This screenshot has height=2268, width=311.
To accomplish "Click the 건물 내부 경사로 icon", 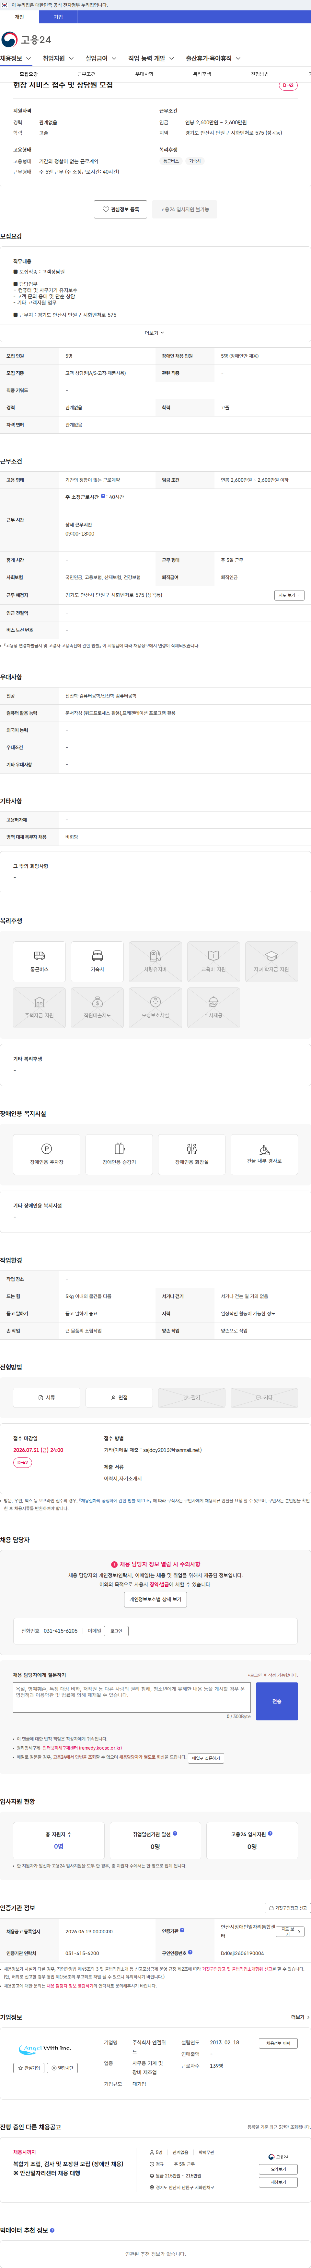I will click(264, 1154).
